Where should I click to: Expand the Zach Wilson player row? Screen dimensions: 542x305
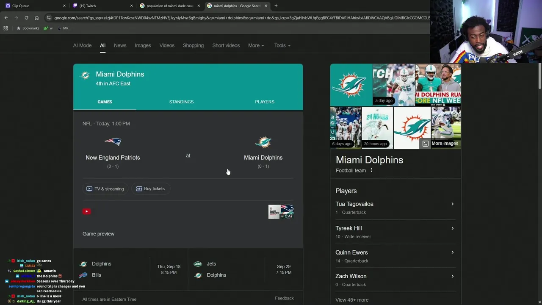(x=395, y=280)
